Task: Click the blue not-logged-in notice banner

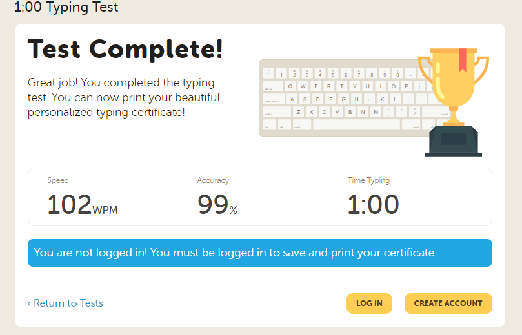Action: [x=259, y=253]
